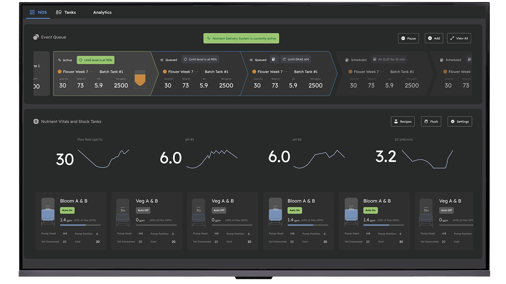
Task: Click the pause circle icon in the Pause button
Action: pyautogui.click(x=403, y=38)
